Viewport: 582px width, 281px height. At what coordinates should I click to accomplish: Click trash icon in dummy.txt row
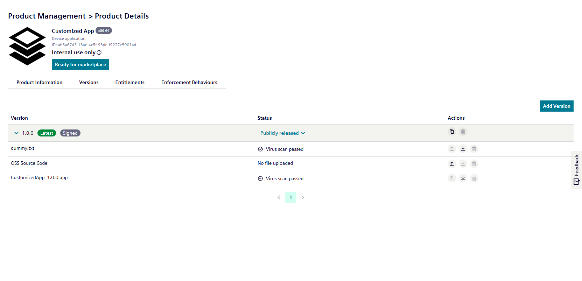click(x=474, y=149)
